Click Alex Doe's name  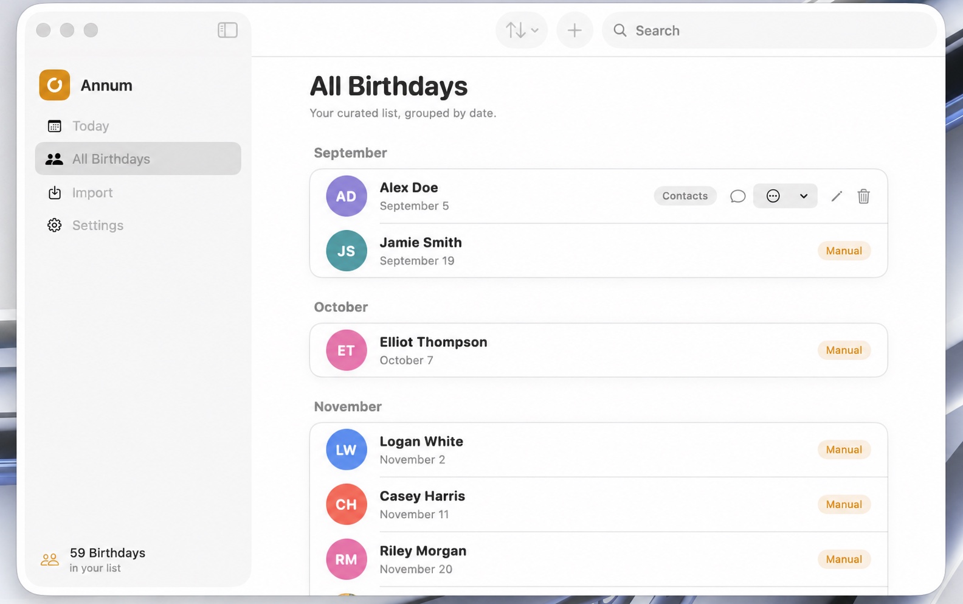pyautogui.click(x=409, y=187)
